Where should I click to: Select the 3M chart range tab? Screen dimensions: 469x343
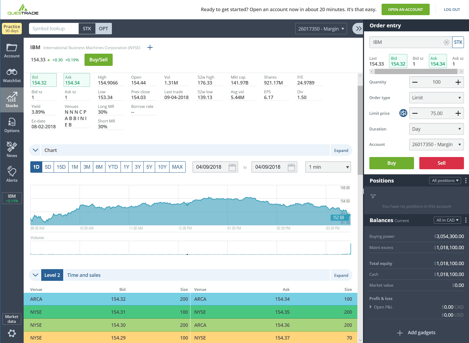[x=87, y=167]
